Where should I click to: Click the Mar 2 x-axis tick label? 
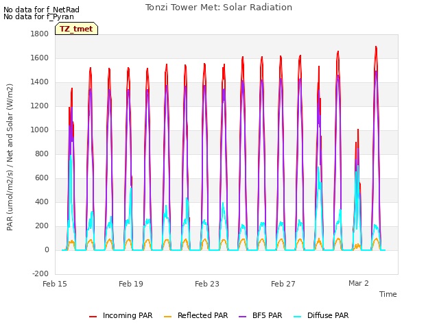[359, 283]
